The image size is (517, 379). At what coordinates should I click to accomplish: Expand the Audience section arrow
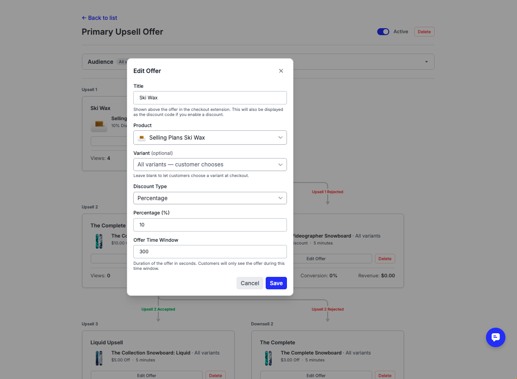(426, 62)
